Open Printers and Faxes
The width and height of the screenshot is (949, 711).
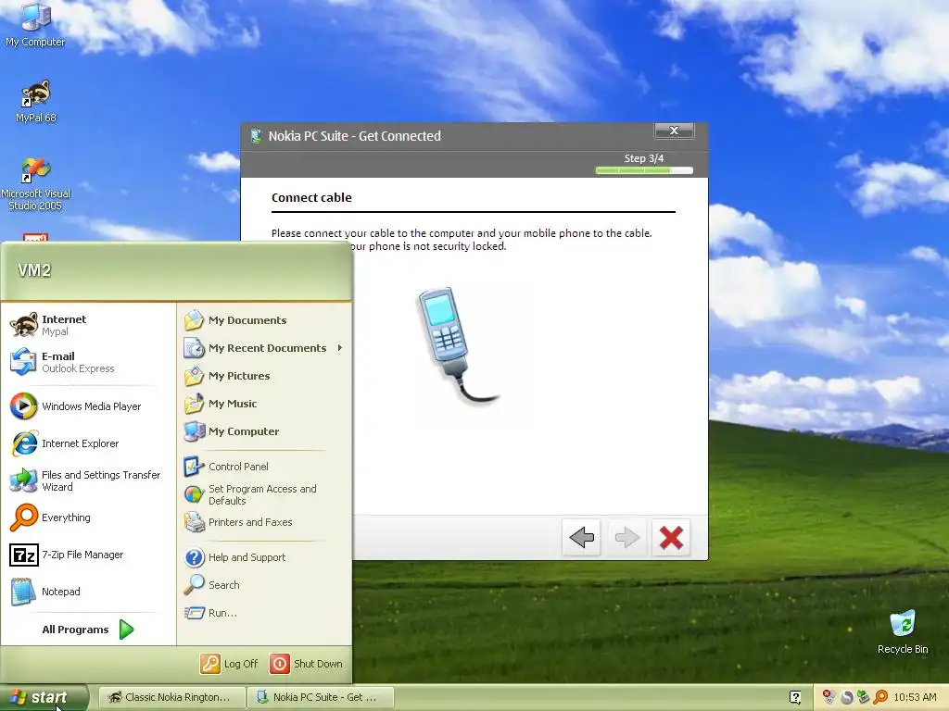264,522
